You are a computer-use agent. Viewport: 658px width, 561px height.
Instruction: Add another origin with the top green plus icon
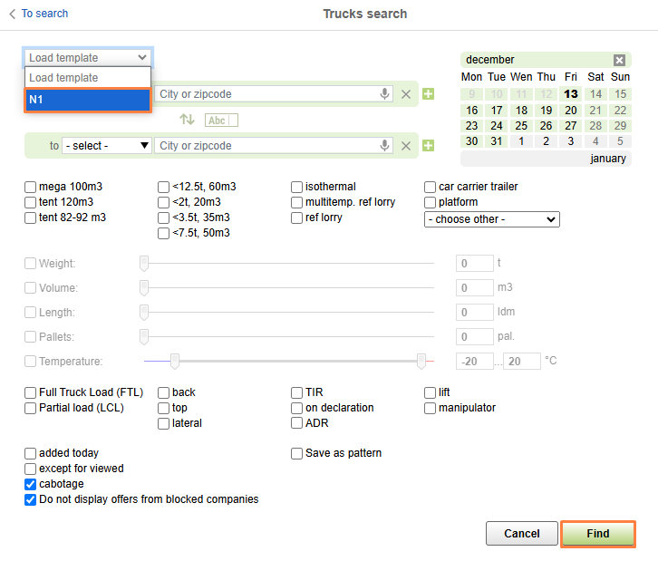[x=428, y=94]
